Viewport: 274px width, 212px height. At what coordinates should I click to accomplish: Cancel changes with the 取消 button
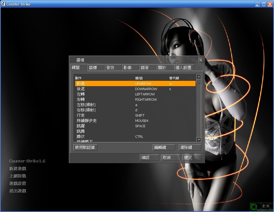[171, 157]
